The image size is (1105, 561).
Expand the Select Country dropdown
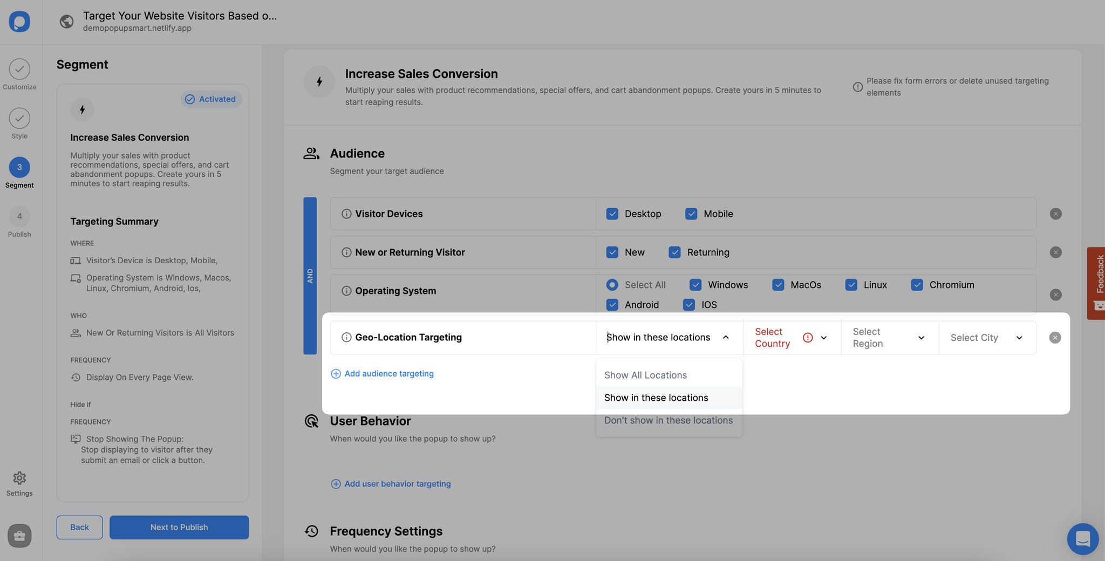coord(792,338)
